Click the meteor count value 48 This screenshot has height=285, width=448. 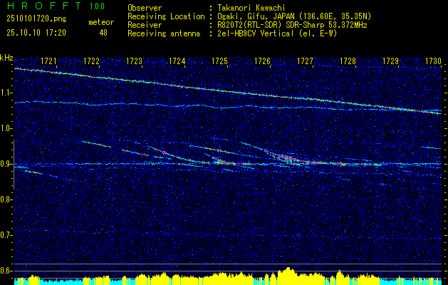[103, 33]
